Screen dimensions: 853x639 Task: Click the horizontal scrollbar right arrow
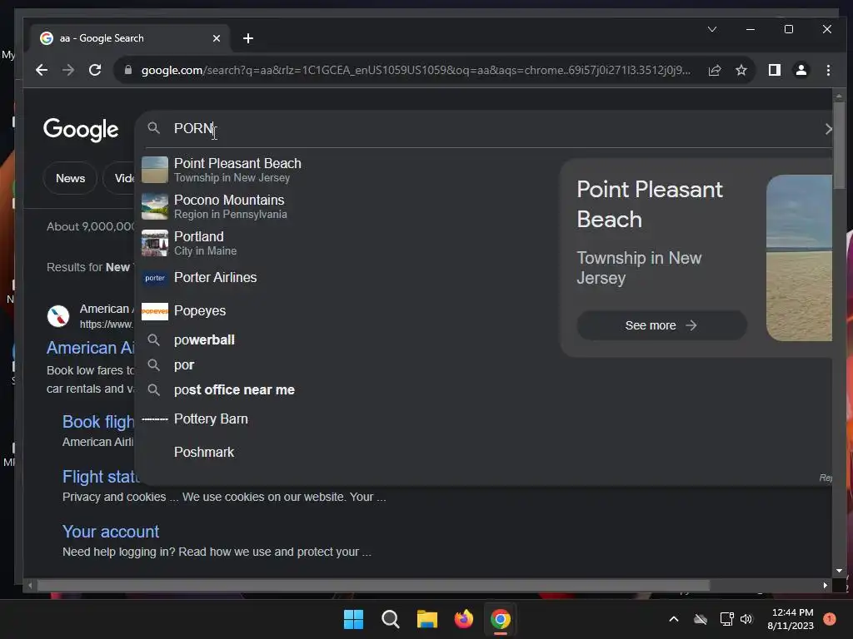pyautogui.click(x=826, y=585)
